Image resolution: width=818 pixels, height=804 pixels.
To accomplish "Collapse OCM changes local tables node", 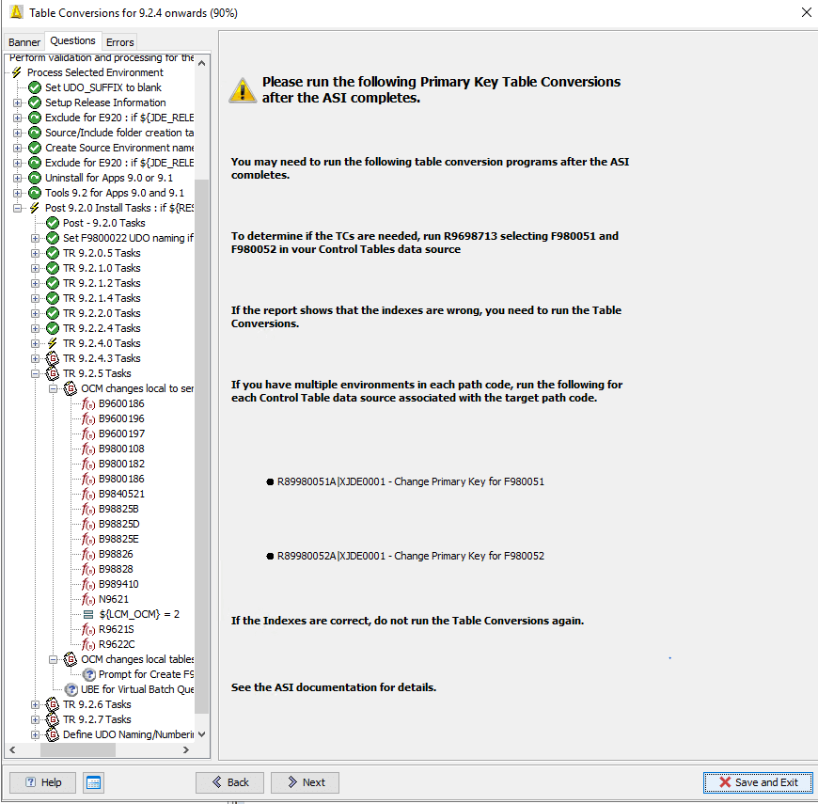I will click(53, 659).
